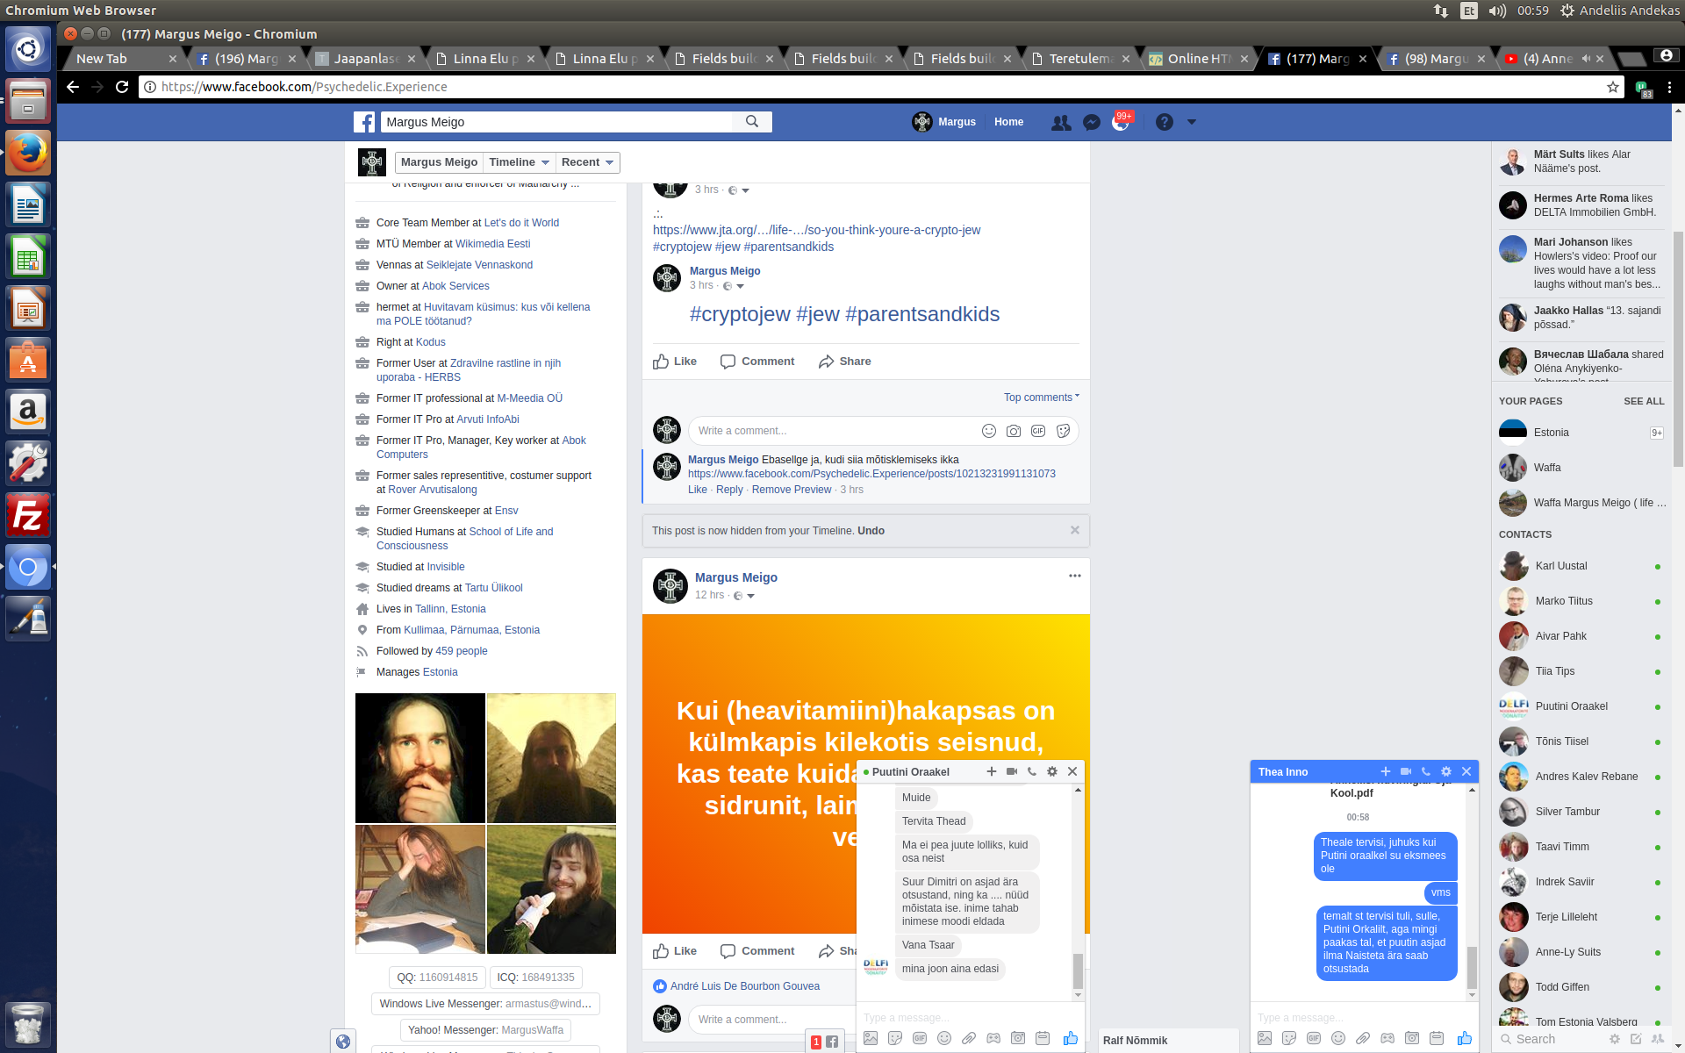Open the Messenger messages icon in header

tap(1092, 123)
